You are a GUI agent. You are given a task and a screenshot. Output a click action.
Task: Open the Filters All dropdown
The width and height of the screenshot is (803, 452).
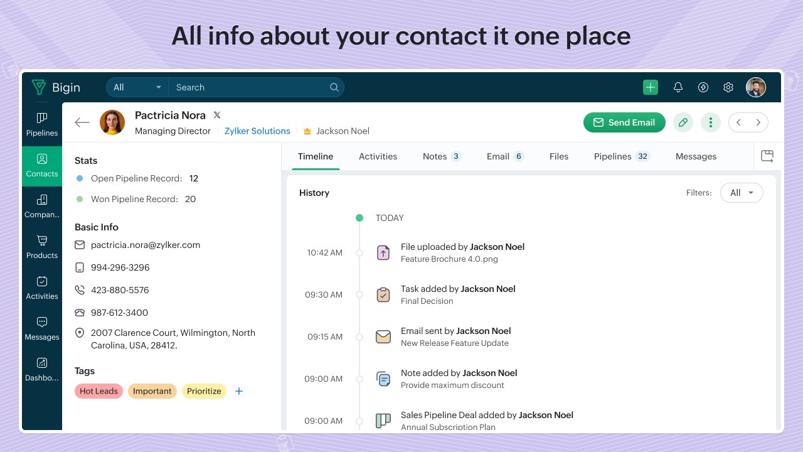click(x=742, y=193)
